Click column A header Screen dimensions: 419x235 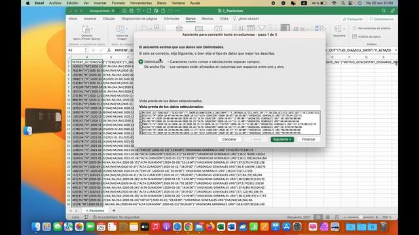click(x=87, y=57)
